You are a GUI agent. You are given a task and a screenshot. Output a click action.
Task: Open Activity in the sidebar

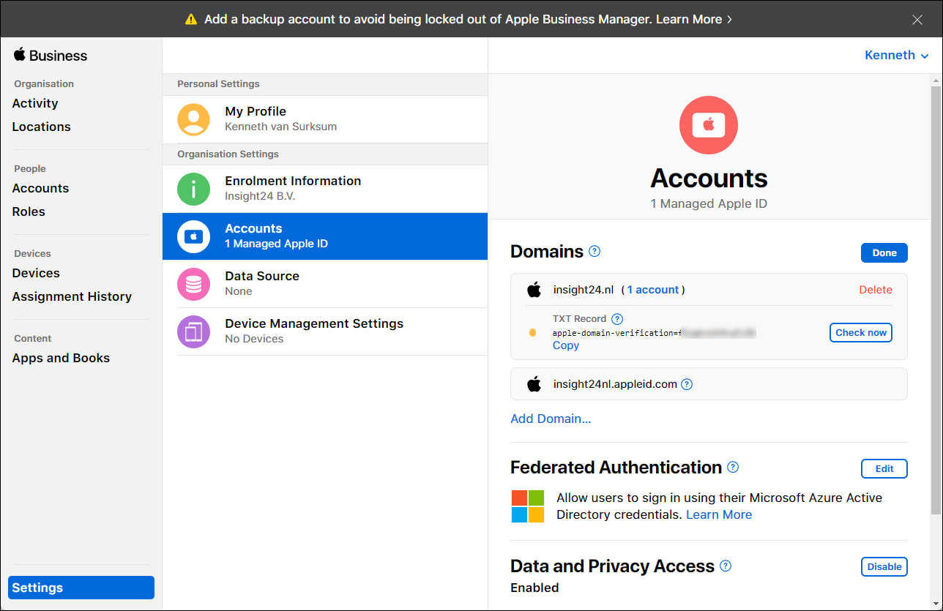(x=35, y=103)
